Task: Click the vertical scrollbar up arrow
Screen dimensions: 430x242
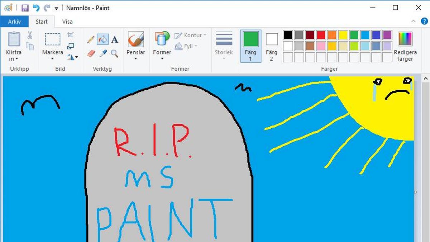Action: click(x=426, y=78)
